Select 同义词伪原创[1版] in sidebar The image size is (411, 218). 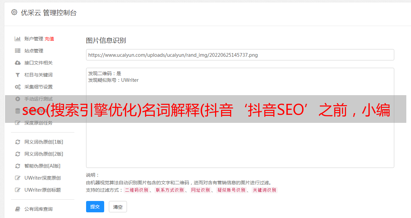pyautogui.click(x=44, y=142)
